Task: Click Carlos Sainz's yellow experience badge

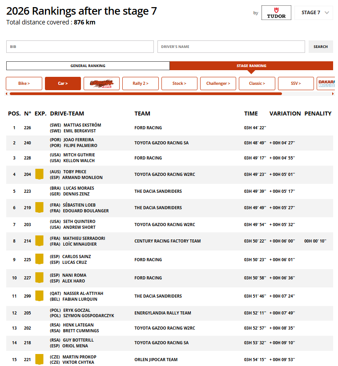Action: (39, 259)
